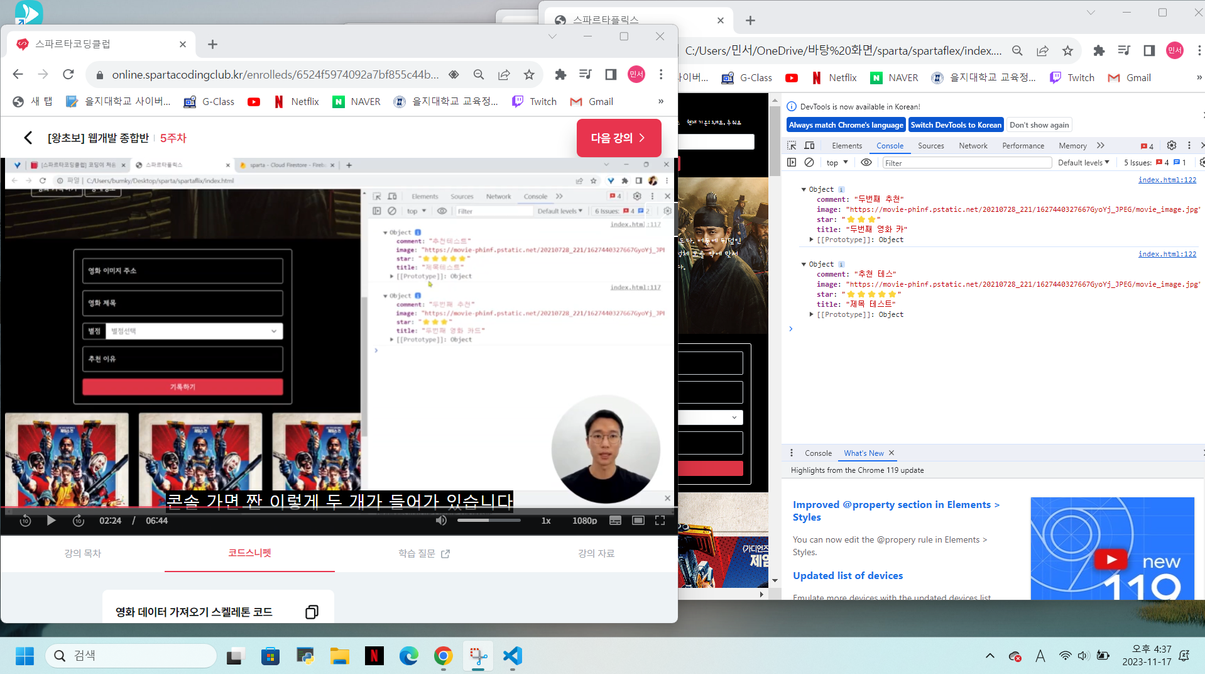Show more DevTools tabs
Viewport: 1205px width, 674px height.
click(1101, 145)
